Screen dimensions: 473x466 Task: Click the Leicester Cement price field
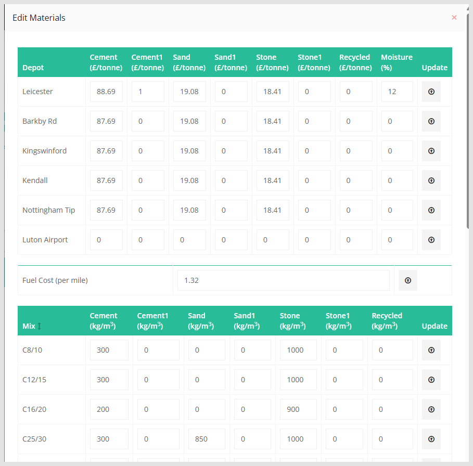point(106,92)
